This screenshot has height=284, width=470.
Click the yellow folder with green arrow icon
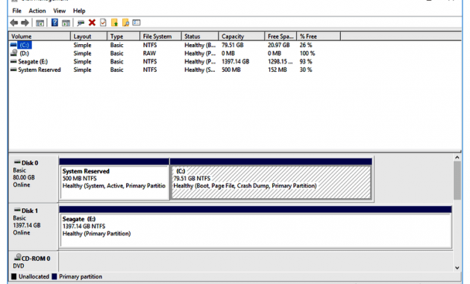tap(114, 22)
